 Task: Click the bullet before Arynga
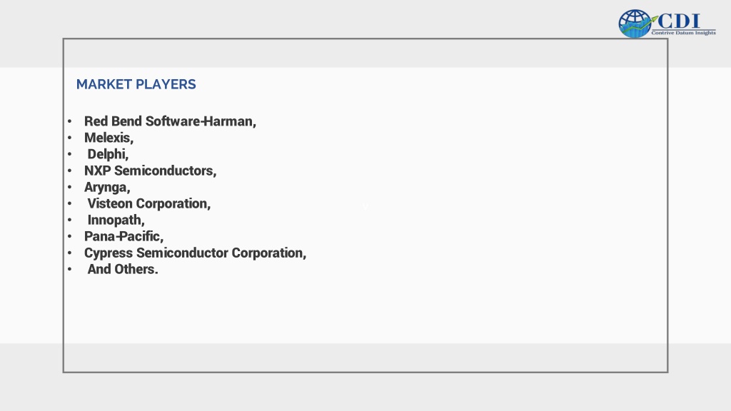click(x=69, y=188)
